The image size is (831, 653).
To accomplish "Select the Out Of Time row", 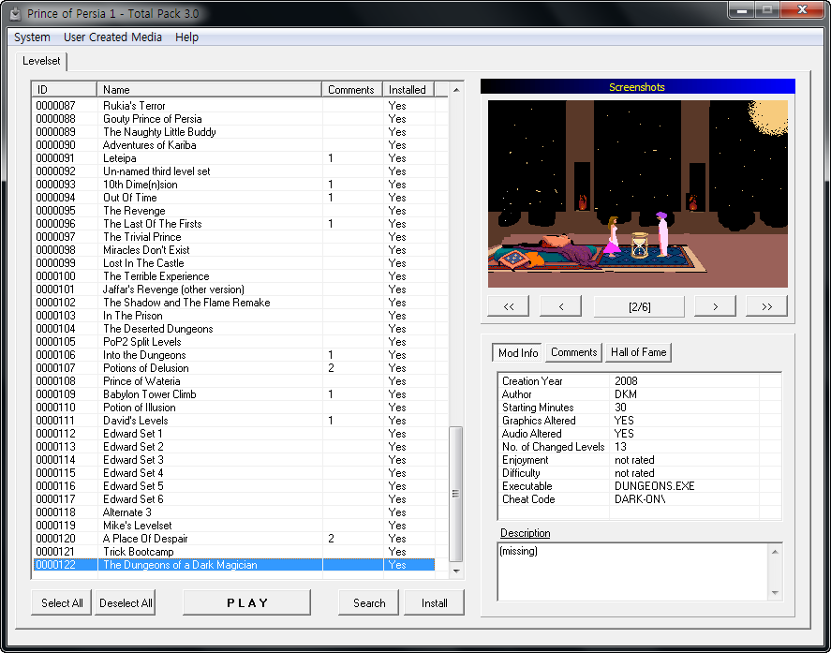I will coord(233,197).
